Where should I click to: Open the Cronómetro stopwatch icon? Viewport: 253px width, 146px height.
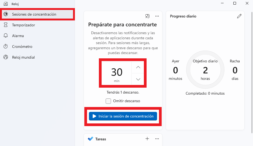[6, 46]
